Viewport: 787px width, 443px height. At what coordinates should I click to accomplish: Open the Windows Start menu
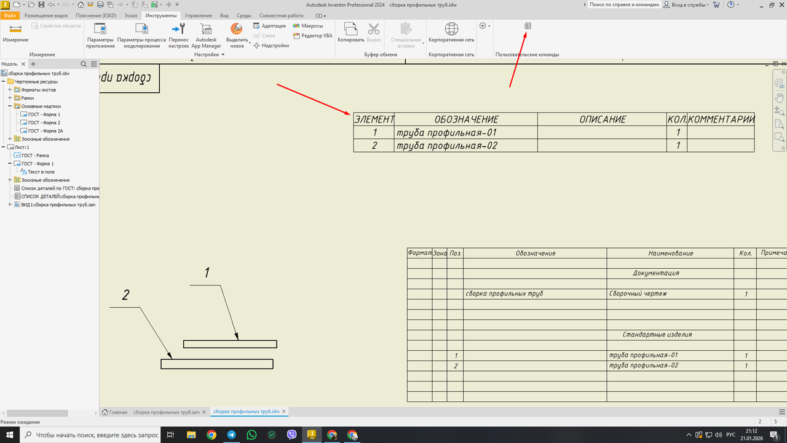coord(10,434)
